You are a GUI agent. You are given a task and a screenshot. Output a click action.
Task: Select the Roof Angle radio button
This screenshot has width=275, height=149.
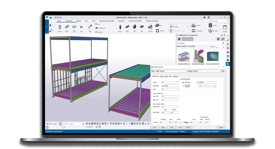pos(183,86)
